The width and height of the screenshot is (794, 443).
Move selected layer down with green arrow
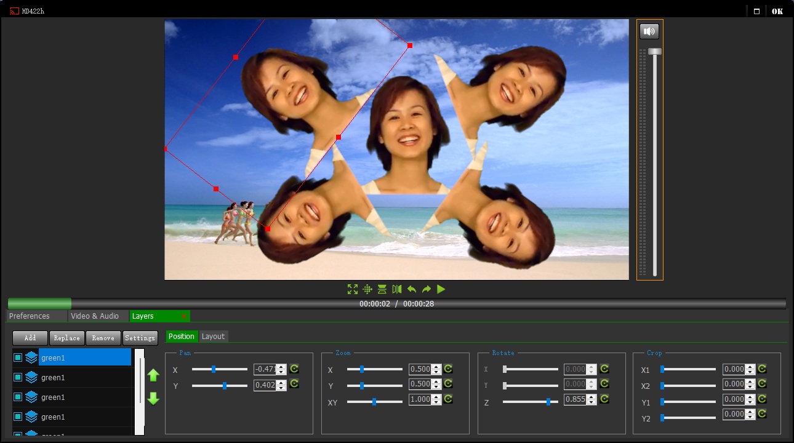point(153,399)
